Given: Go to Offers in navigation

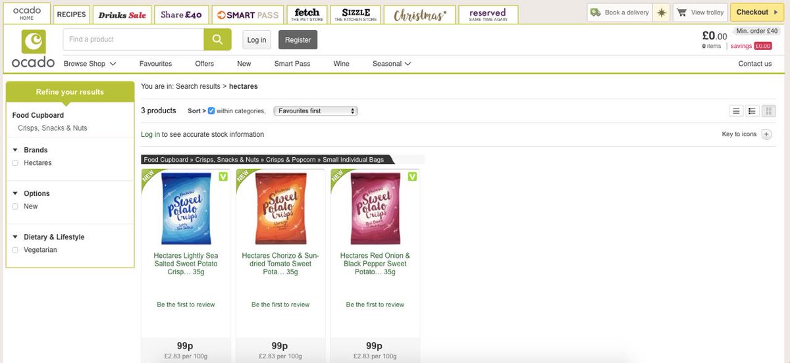Looking at the screenshot, I should click(205, 64).
